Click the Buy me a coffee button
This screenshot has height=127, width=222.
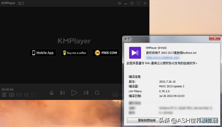[x=74, y=53]
